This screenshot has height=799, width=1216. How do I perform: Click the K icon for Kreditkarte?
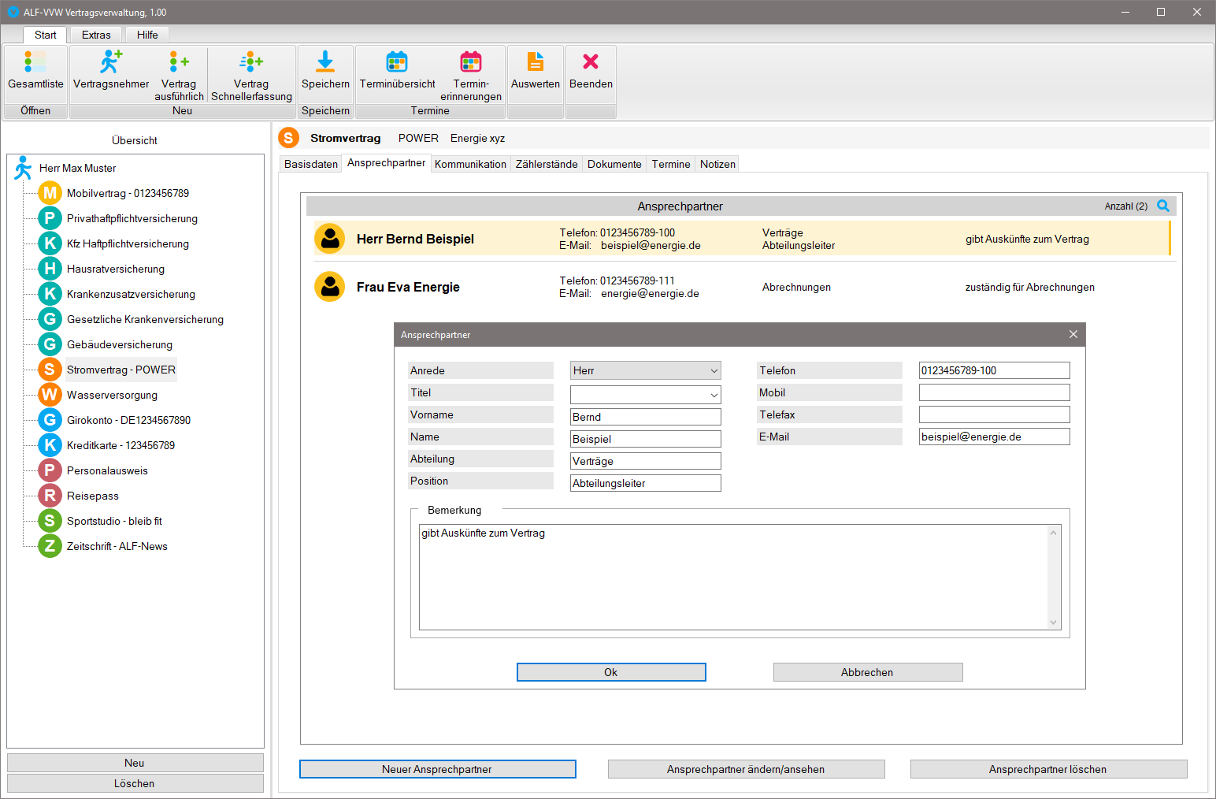coord(50,445)
